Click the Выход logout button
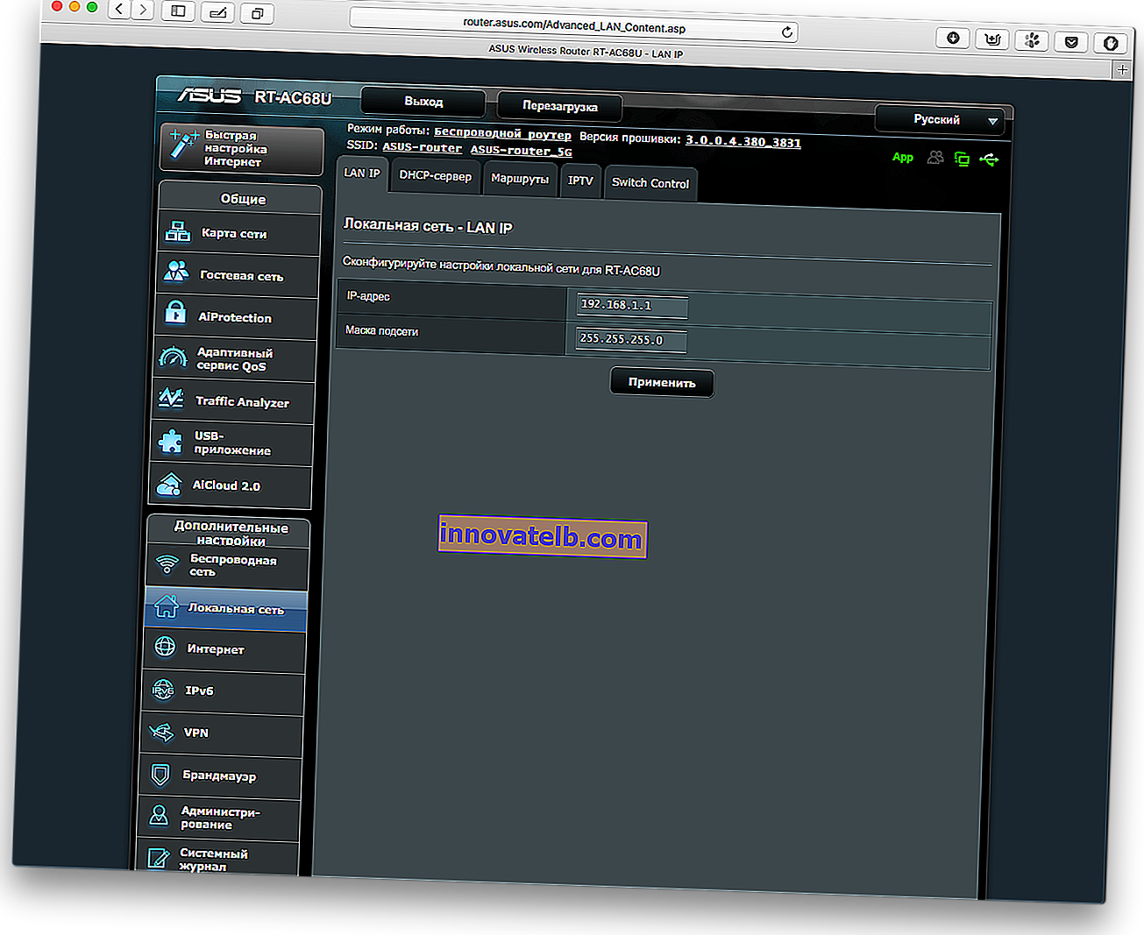The height and width of the screenshot is (935, 1144). coord(423,102)
